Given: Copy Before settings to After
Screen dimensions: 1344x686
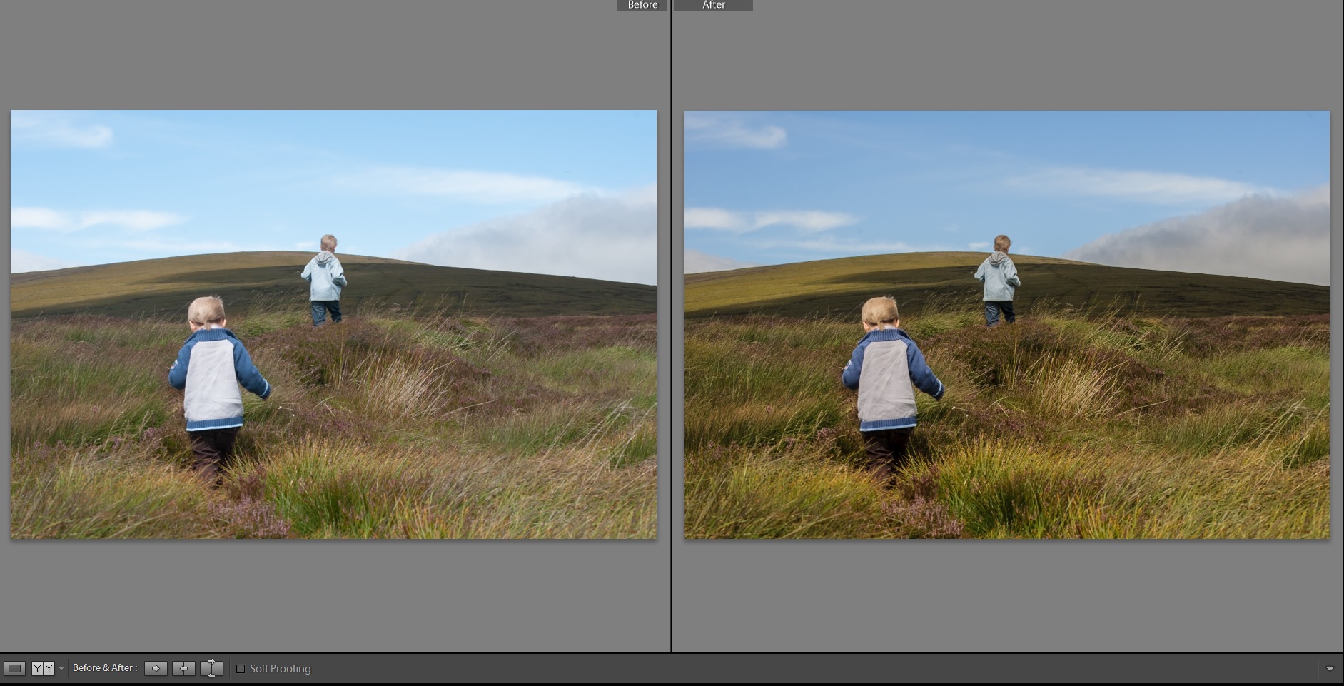Looking at the screenshot, I should tap(156, 669).
